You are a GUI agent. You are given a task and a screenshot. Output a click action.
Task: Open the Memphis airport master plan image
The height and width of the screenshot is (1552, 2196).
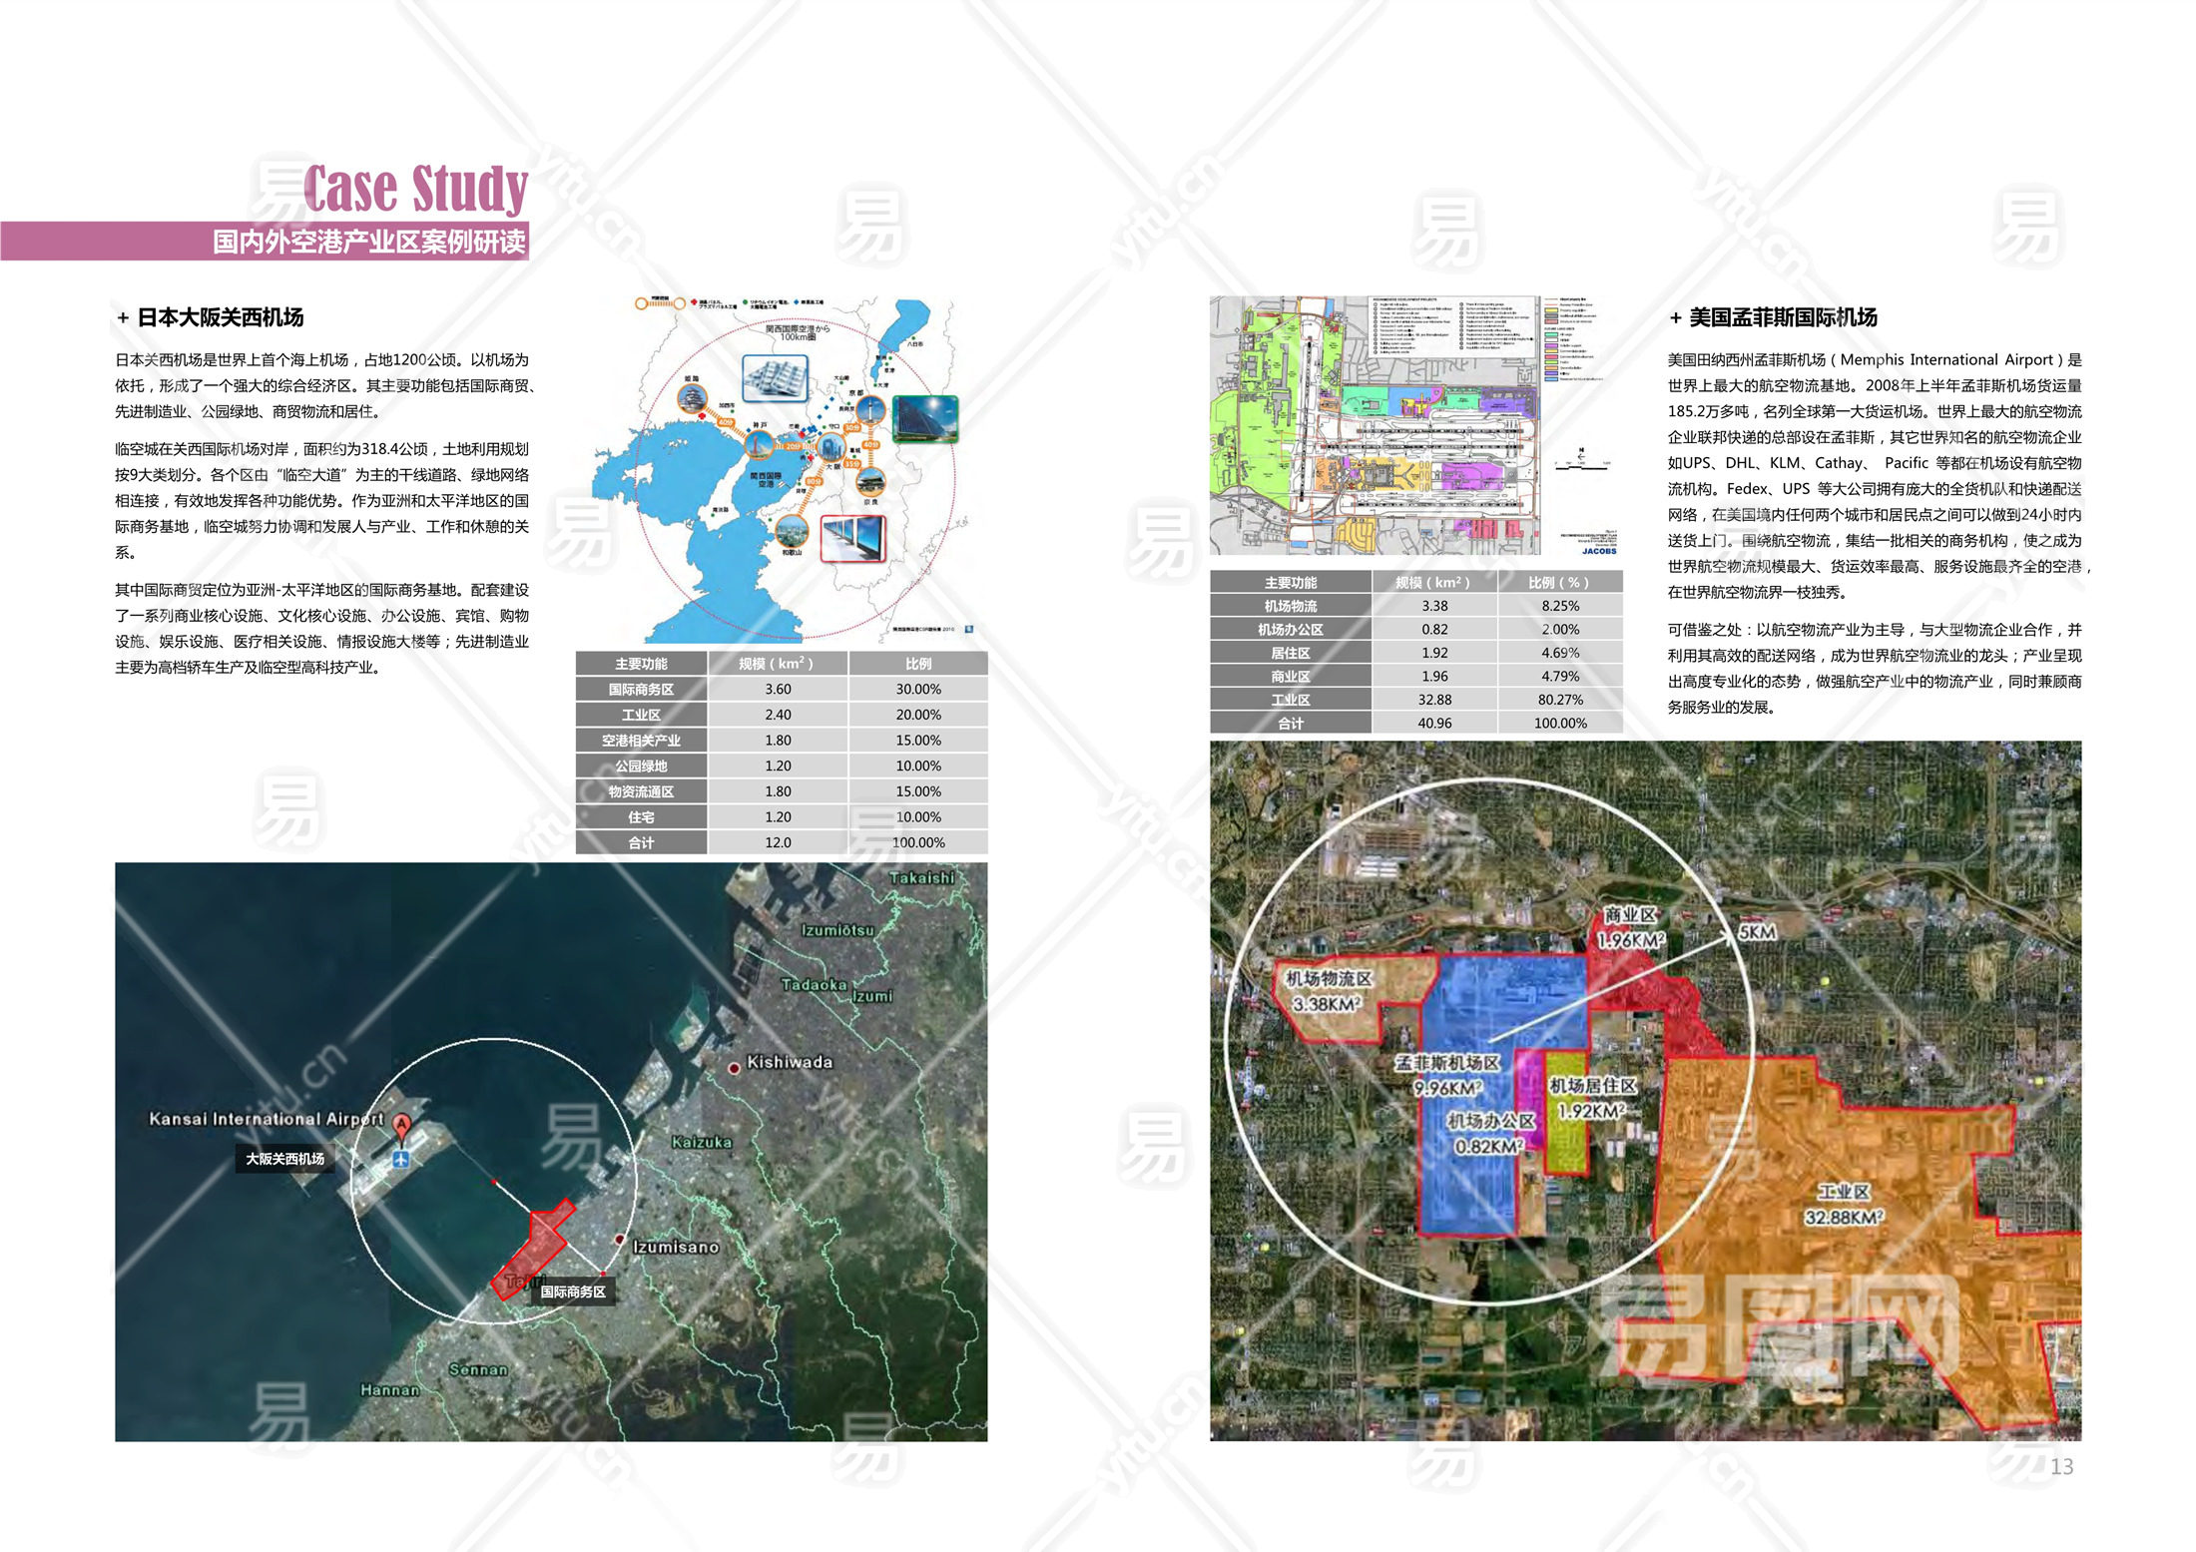[x=1414, y=425]
